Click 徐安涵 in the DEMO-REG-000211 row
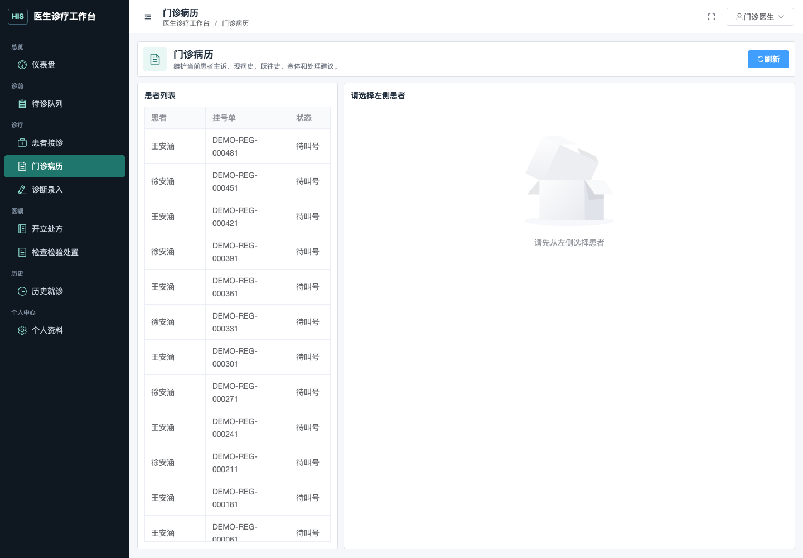Image resolution: width=803 pixels, height=558 pixels. 163,463
